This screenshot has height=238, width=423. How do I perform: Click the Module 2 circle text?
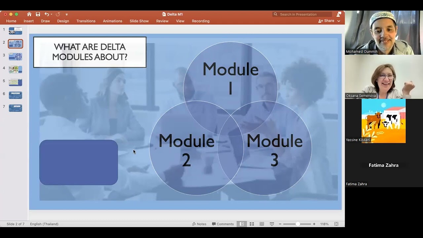[x=186, y=150]
